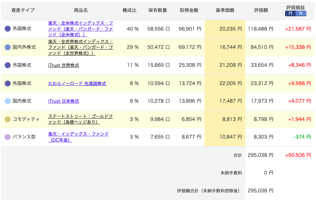Click 資産タイプ column header

23,10
